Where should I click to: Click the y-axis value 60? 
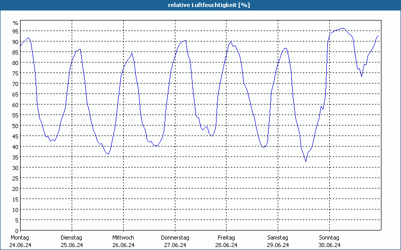16,105
